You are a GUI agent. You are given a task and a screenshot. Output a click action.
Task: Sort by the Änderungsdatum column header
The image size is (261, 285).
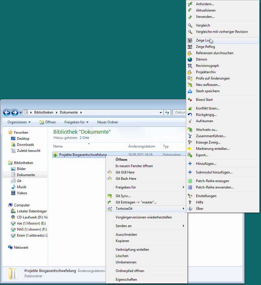(144, 146)
